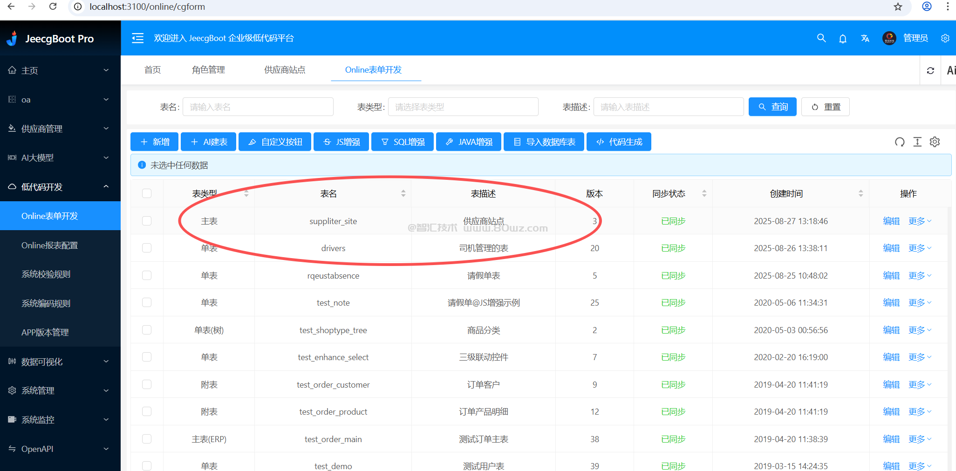The image size is (956, 471).
Task: Open the table column settings gear
Action: (935, 142)
